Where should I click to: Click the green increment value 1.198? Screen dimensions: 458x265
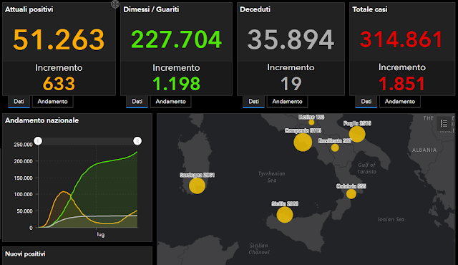[x=177, y=84]
